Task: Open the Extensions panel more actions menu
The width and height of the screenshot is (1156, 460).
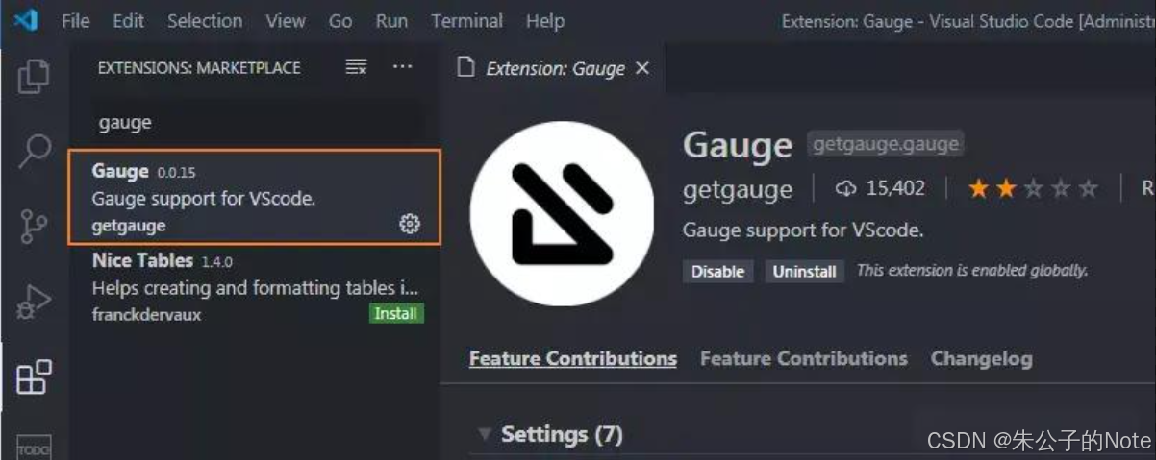Action: [x=403, y=67]
